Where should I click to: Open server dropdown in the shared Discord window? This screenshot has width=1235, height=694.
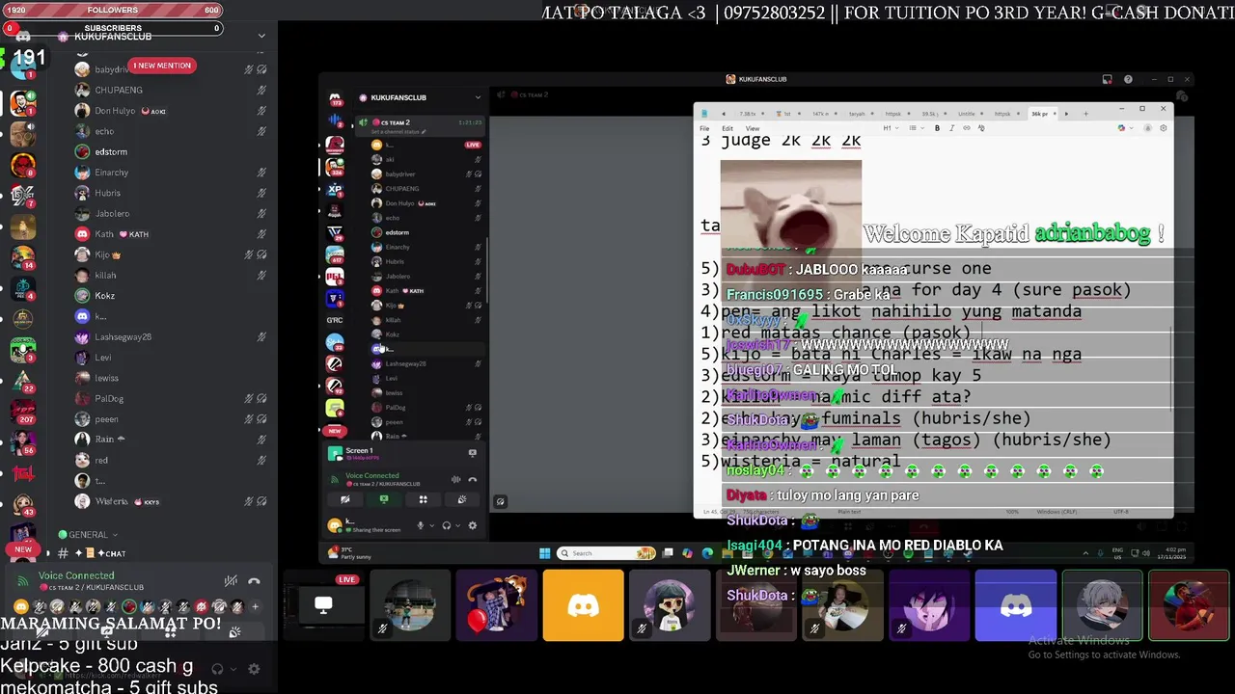click(478, 97)
